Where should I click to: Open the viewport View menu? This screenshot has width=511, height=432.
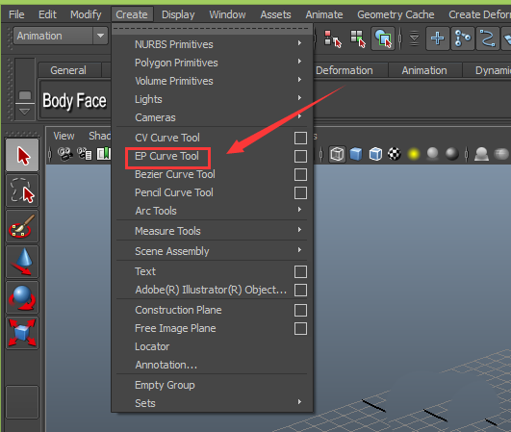[64, 136]
